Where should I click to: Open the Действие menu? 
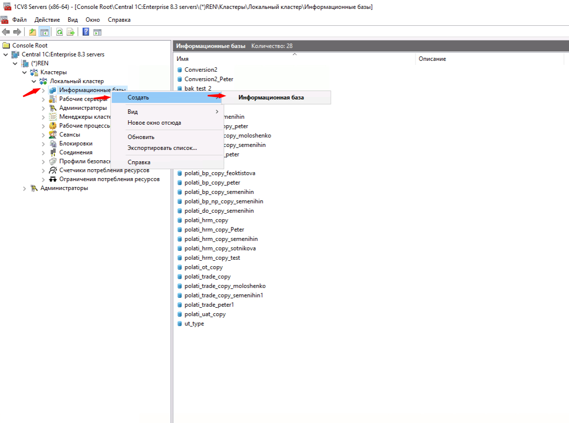[47, 20]
